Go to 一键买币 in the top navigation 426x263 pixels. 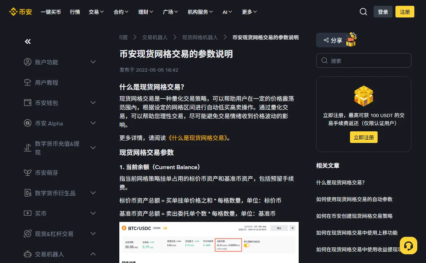pos(51,12)
